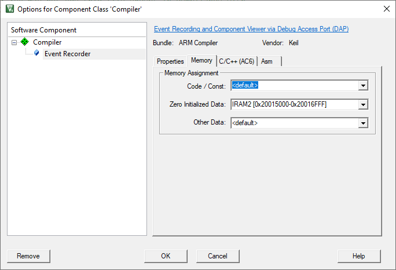The image size is (396, 270).
Task: Switch to the C/C++ (AC6) tab
Action: [237, 61]
